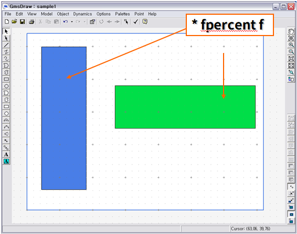This screenshot has height=234, width=297.
Task: Click the checkmark toolbar icon
Action: [x=135, y=21]
